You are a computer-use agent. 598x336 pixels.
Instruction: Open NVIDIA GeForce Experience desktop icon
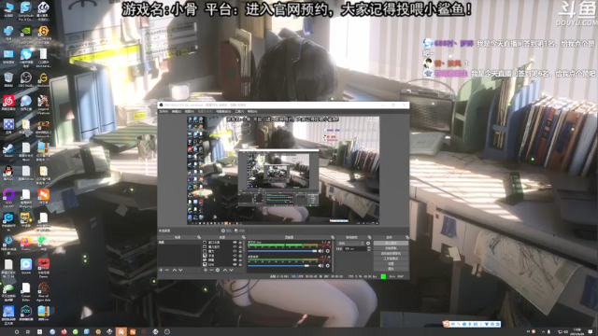[26, 32]
